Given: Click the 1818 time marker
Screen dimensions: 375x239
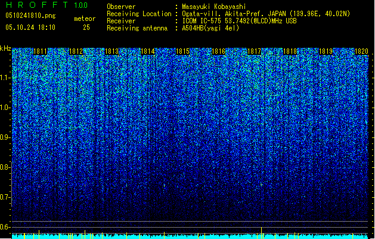Looking at the screenshot, I should pyautogui.click(x=290, y=51).
